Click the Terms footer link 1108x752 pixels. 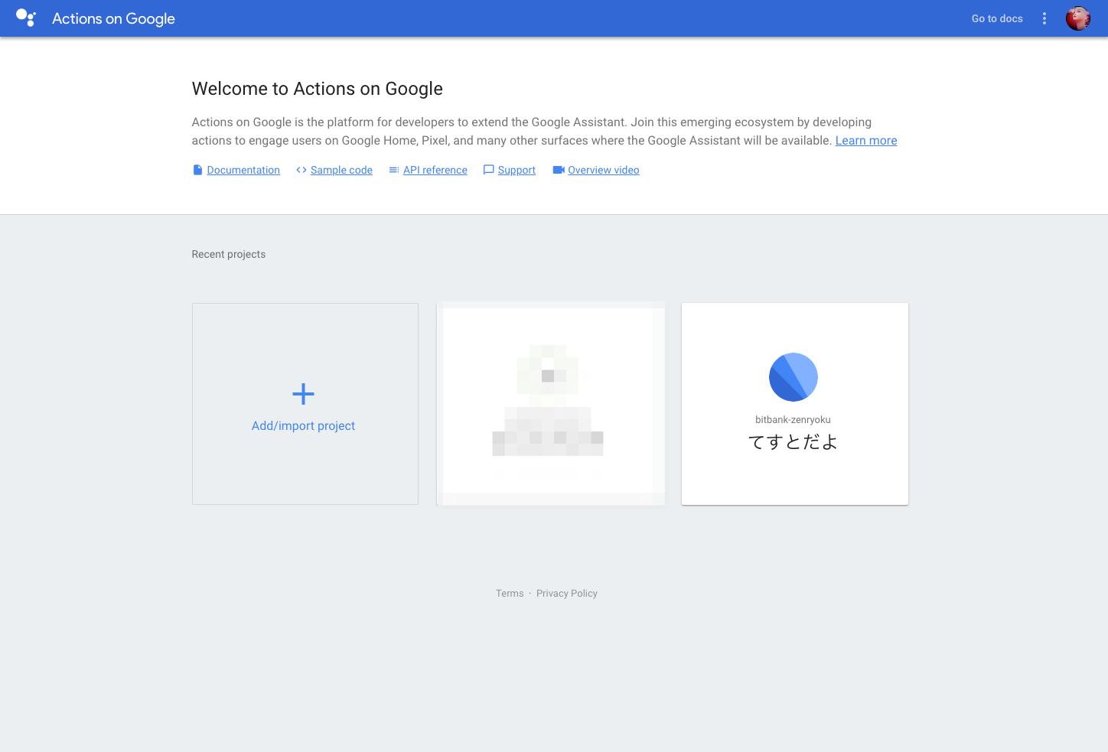point(510,594)
